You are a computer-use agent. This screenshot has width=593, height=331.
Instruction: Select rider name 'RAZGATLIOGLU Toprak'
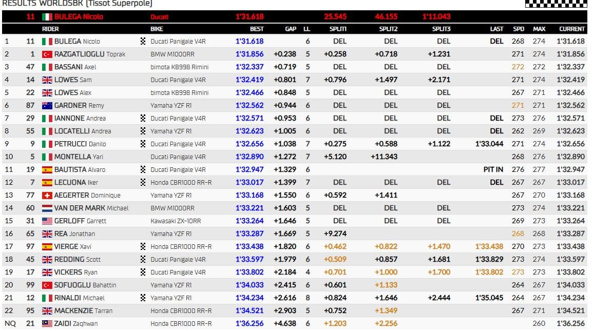90,54
